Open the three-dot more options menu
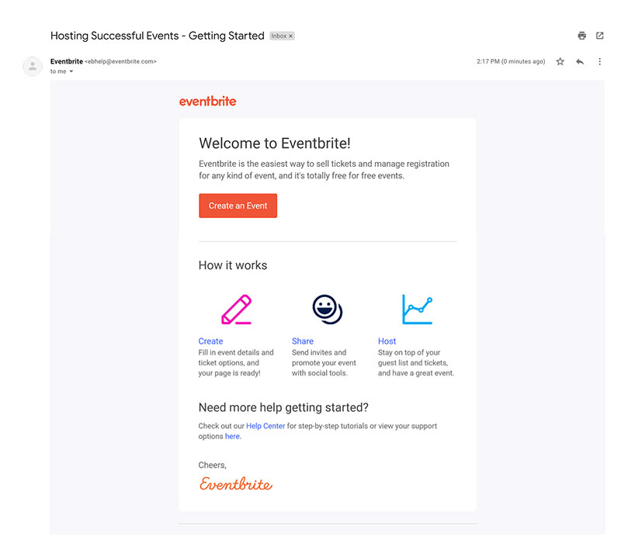Viewport: 621px width, 557px height. 599,61
